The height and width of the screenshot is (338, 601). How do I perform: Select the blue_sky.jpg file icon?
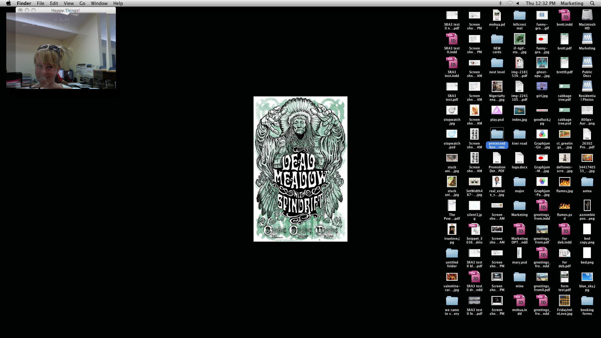[x=587, y=277]
